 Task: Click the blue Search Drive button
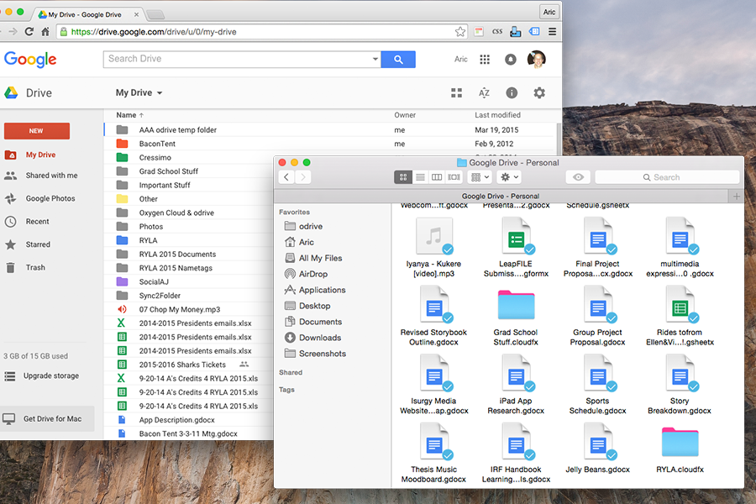398,60
